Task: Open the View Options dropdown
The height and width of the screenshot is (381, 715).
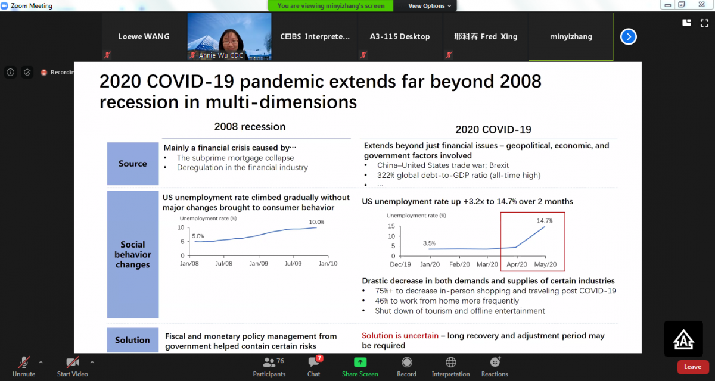Action: point(430,6)
